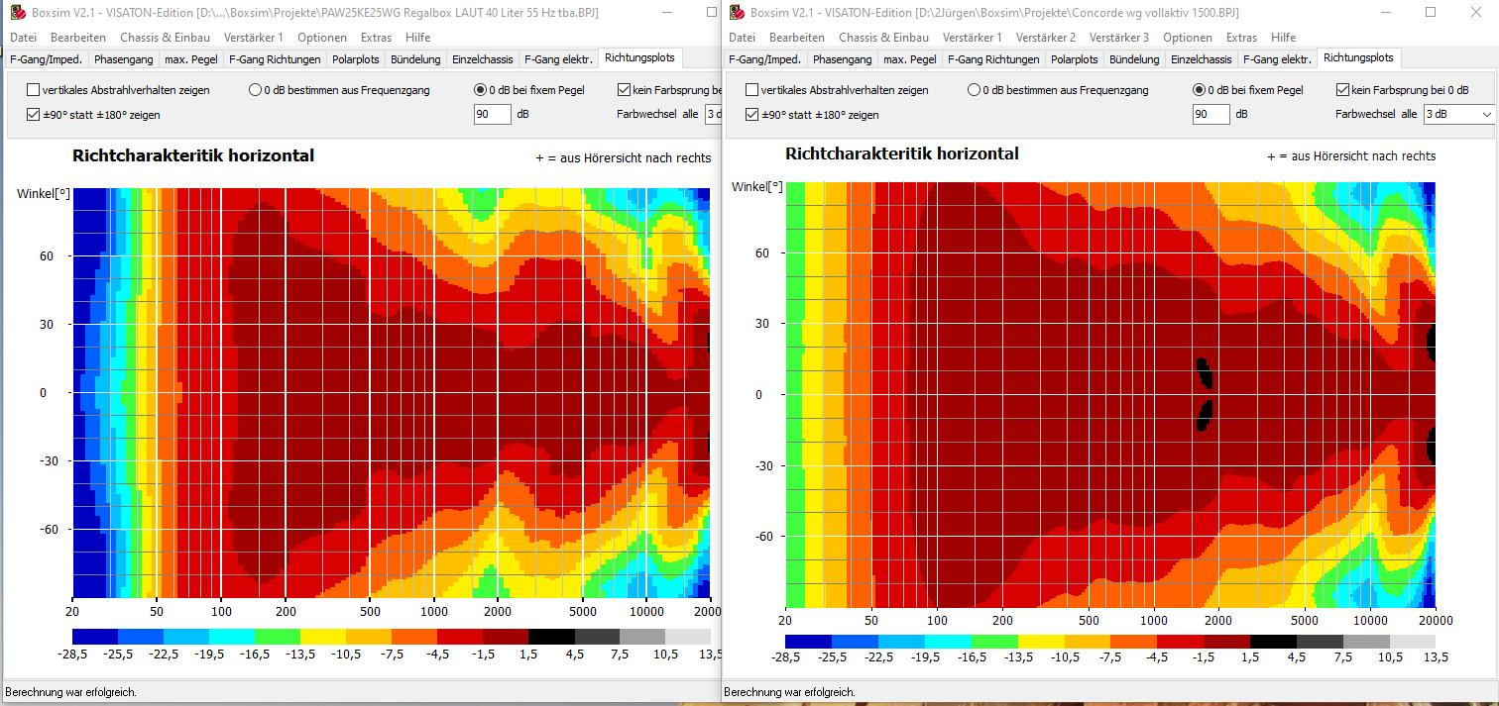The image size is (1499, 706).
Task: Select 0 dB bestimmen aus Frequenzgang in PAW25KE25WG window
Action: [x=255, y=90]
